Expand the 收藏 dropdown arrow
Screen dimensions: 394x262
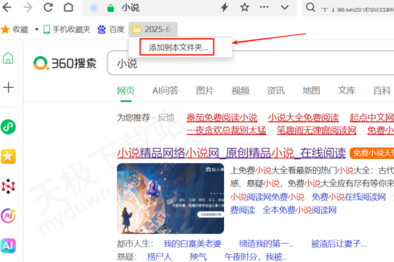tap(37, 30)
